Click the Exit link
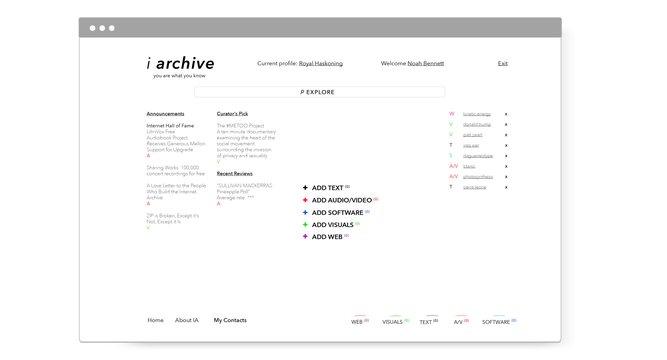 point(503,63)
